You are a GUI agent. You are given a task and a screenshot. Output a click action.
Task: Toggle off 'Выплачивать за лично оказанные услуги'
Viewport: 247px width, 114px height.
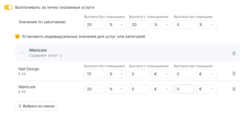[8, 7]
